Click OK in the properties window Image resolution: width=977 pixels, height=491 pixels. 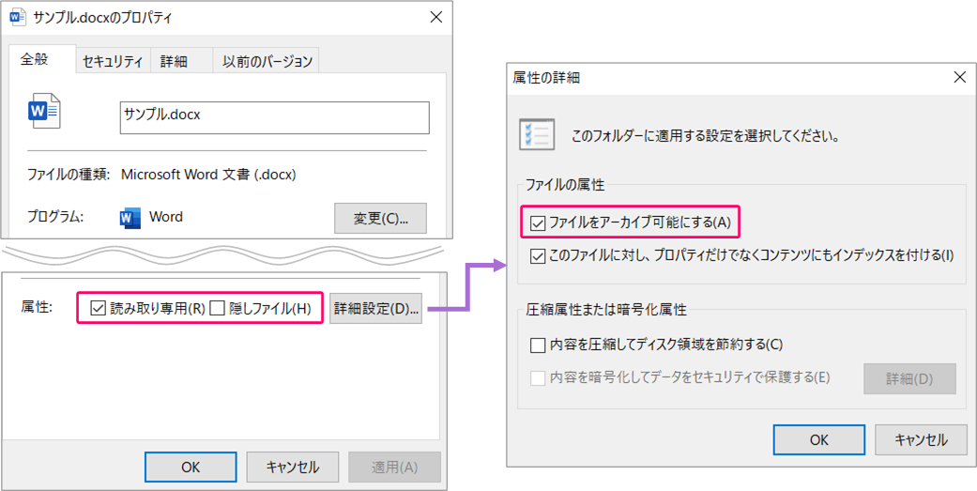coord(191,467)
